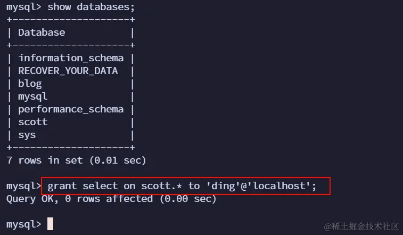Click the sys database entry
The width and height of the screenshot is (403, 235).
(27, 135)
